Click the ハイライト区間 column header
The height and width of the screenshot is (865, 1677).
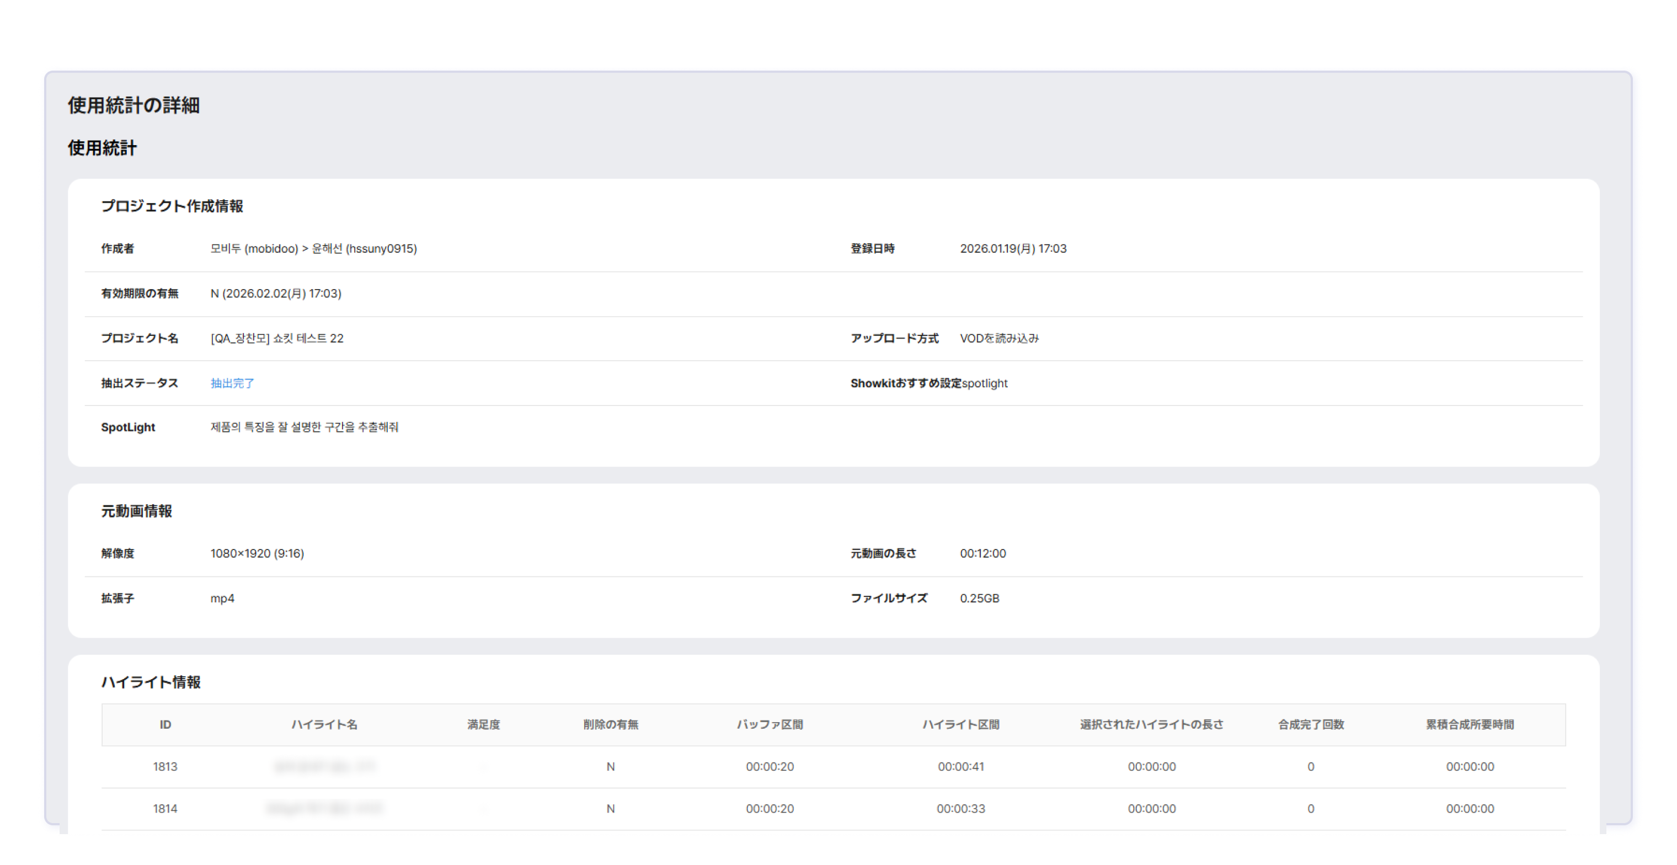(x=960, y=724)
